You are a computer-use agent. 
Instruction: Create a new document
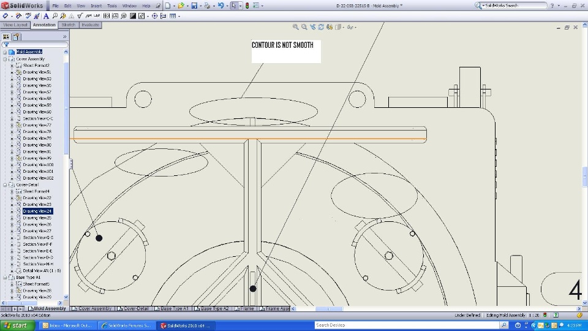(x=168, y=6)
